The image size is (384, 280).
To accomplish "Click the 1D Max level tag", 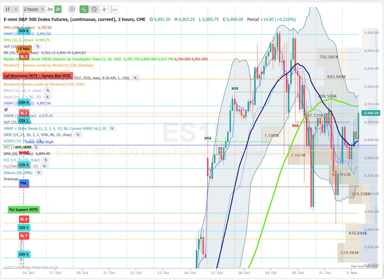I will pyautogui.click(x=24, y=49).
